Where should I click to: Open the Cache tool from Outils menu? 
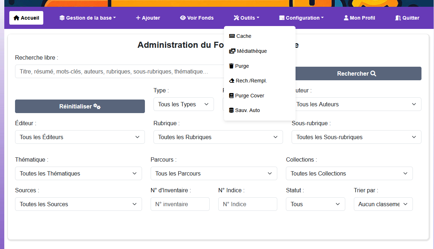pos(243,36)
